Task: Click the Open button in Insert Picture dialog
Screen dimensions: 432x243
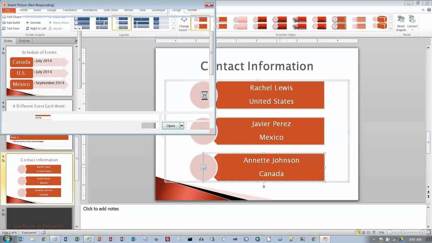Action: (171, 126)
